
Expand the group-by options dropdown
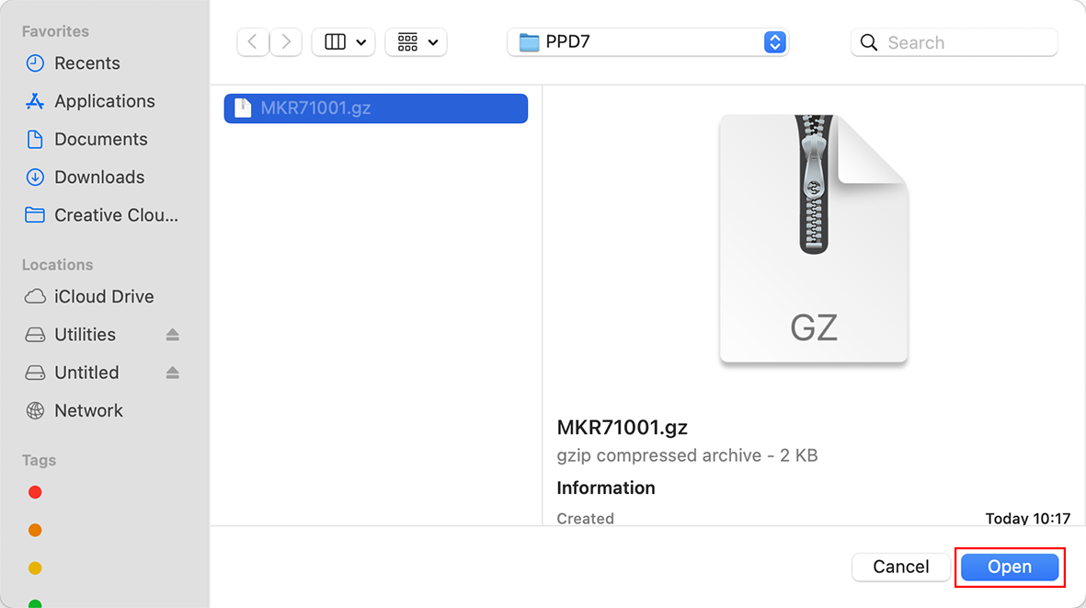(417, 42)
